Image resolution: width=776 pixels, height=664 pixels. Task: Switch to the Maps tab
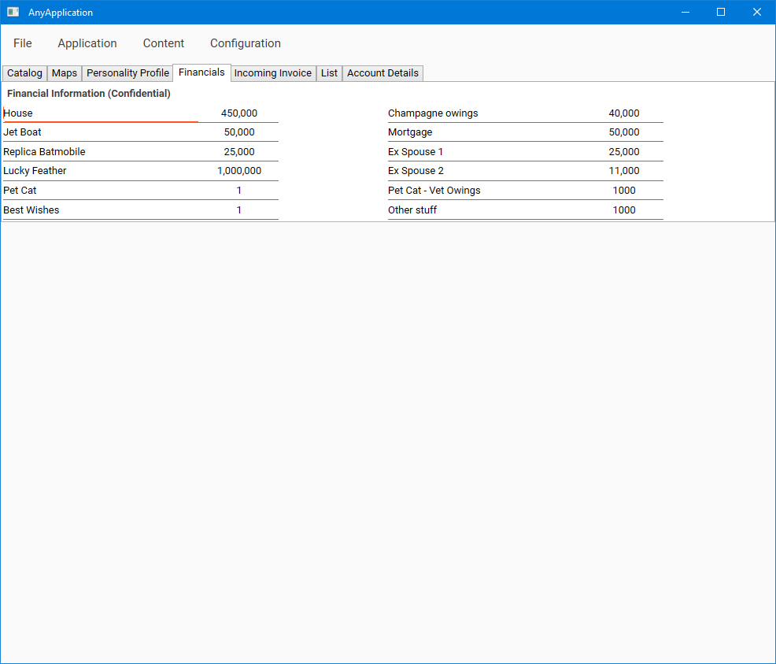[x=65, y=73]
